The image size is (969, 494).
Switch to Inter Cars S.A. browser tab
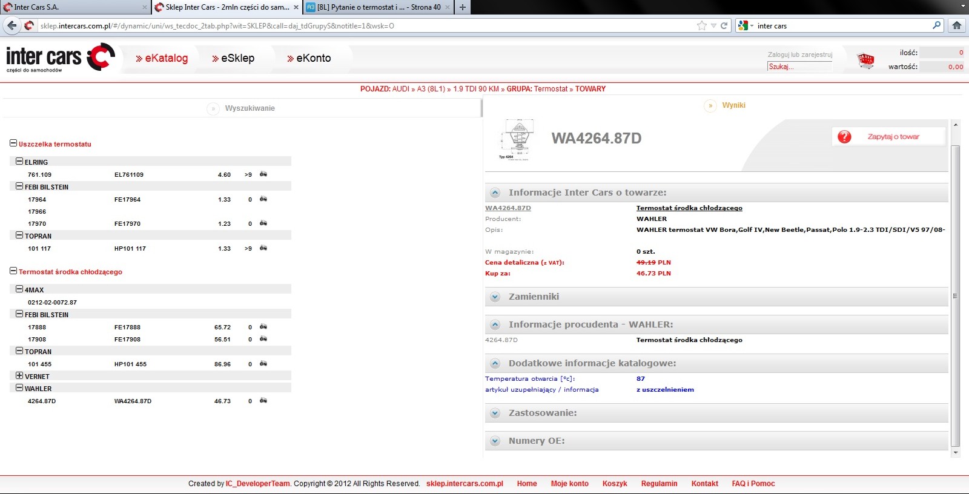tap(75, 7)
